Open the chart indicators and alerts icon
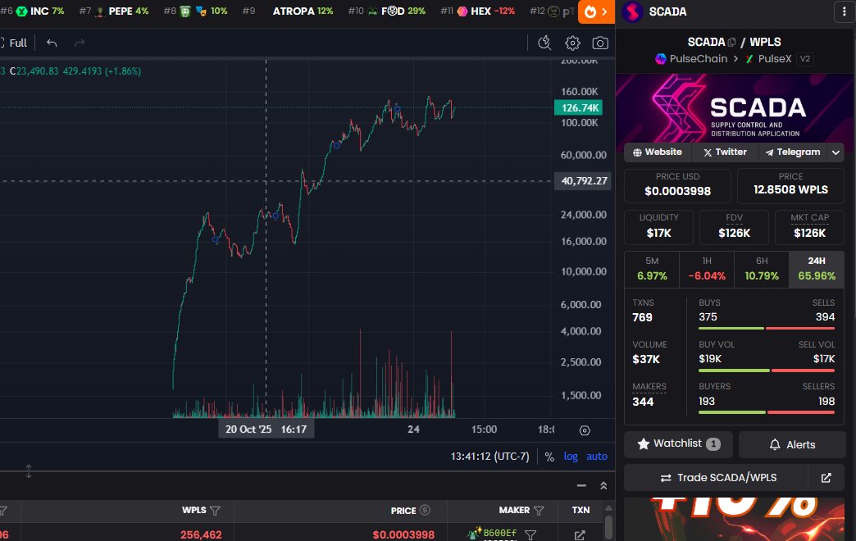The height and width of the screenshot is (541, 856). point(544,43)
